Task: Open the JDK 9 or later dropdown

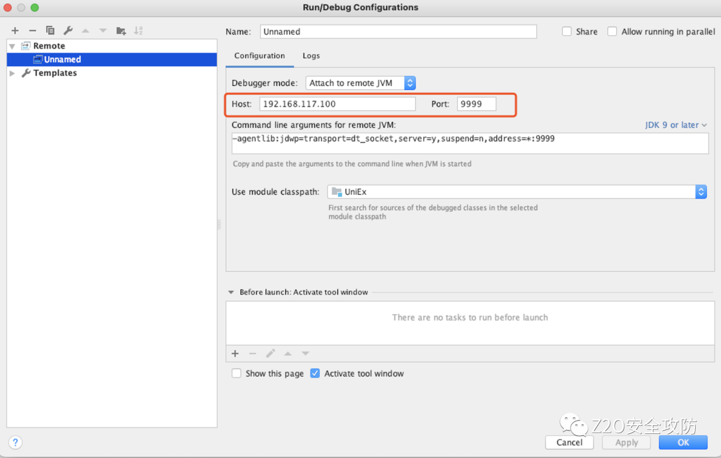Action: coord(676,125)
